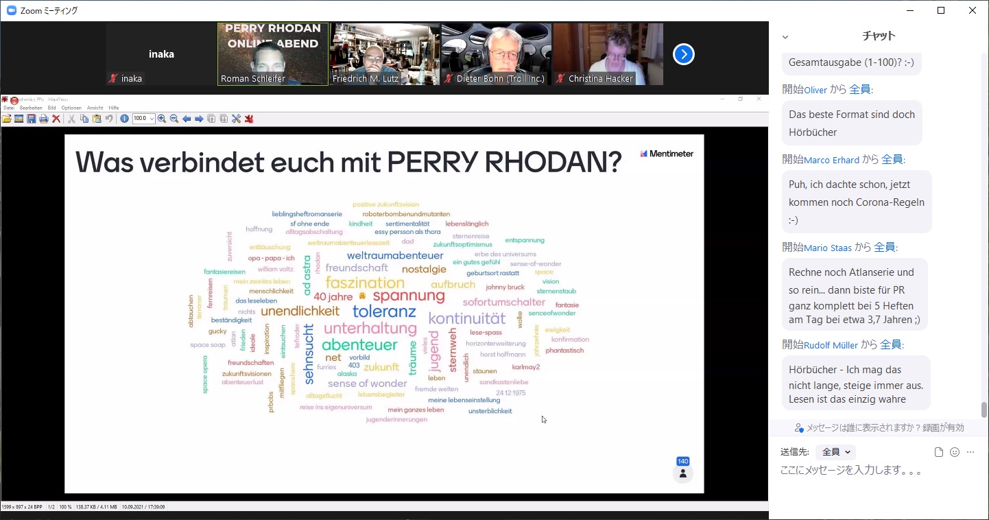Collapse the chat panel using the chevron
989x520 pixels.
click(785, 37)
